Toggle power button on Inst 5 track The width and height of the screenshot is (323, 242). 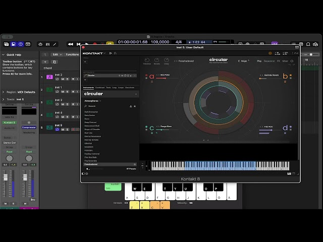[x=57, y=130]
